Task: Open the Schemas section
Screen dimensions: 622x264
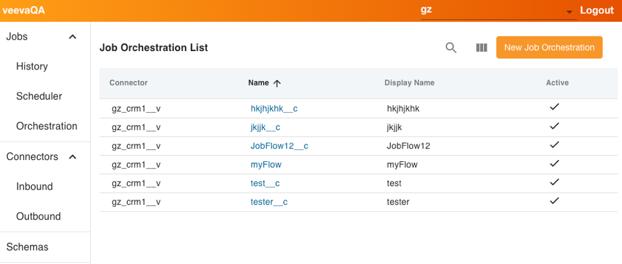Action: tap(27, 247)
